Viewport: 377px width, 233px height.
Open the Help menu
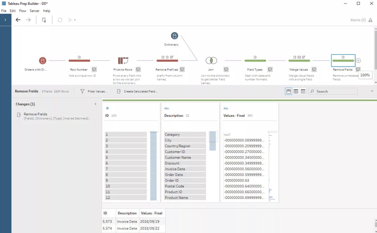pos(46,11)
